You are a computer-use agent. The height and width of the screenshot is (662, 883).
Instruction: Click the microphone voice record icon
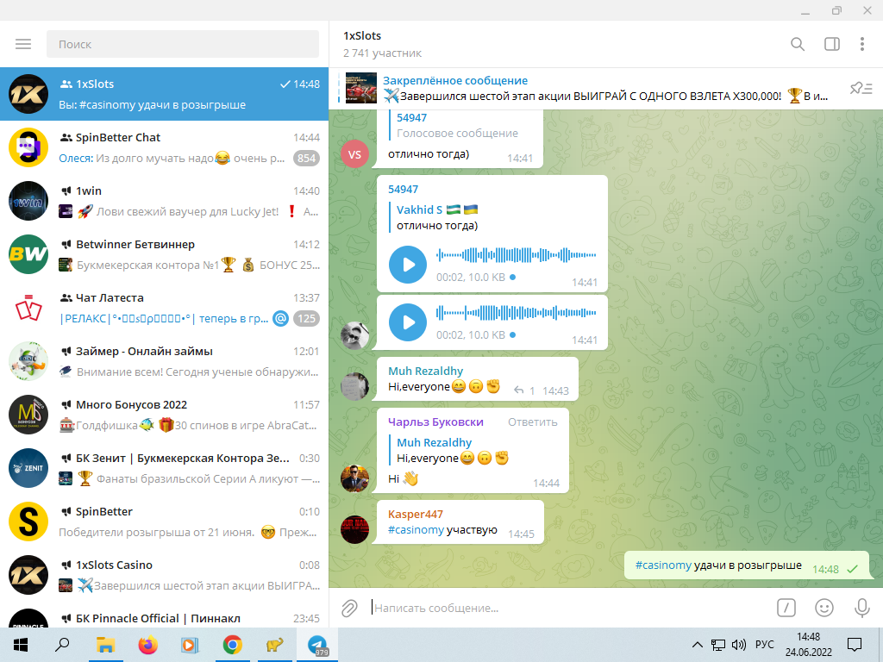coord(861,608)
